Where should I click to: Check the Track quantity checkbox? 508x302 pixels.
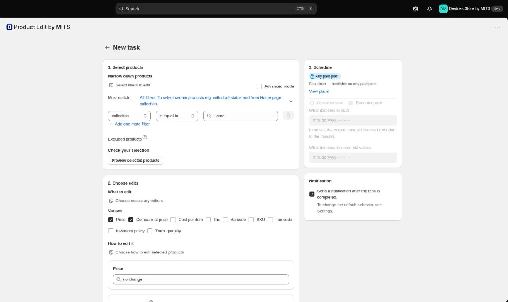pos(150,231)
